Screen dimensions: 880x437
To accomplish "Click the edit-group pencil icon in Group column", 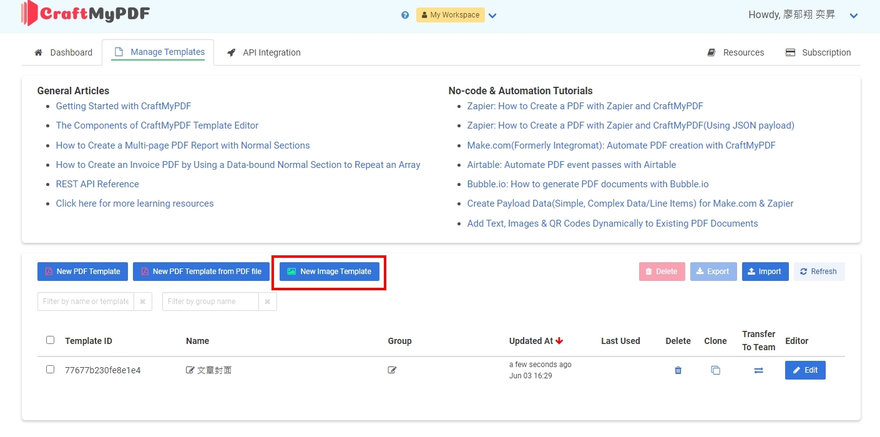I will [392, 370].
